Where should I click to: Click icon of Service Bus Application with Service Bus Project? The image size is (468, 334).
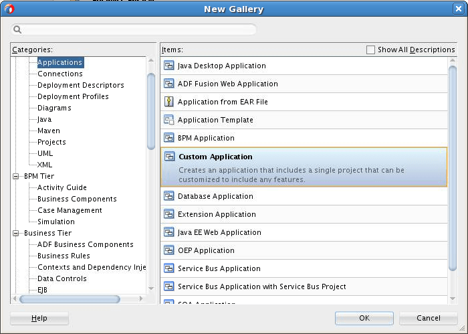(169, 286)
